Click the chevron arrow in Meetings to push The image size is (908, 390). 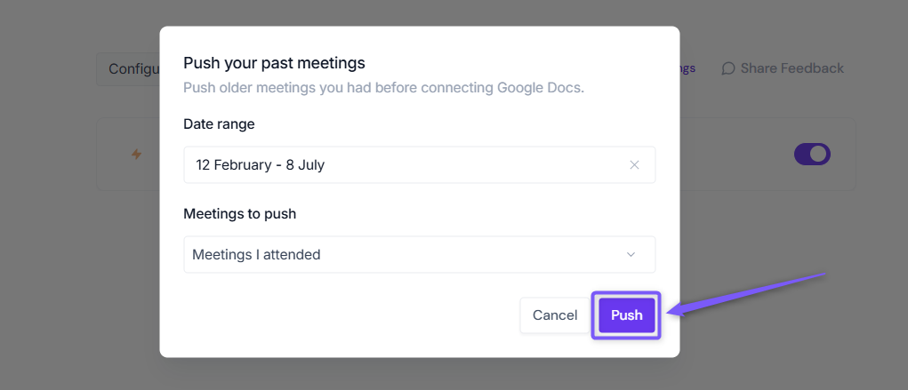[631, 255]
